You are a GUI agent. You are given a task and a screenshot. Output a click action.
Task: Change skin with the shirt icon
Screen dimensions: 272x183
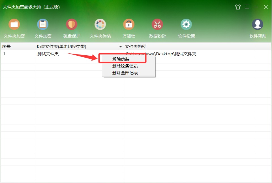point(238,7)
